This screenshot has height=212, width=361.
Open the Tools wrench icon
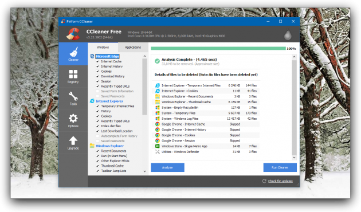click(x=73, y=96)
